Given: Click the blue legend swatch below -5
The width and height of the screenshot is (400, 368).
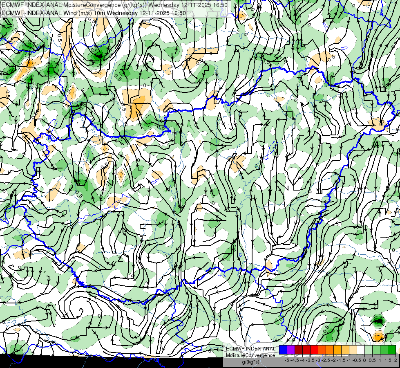Looking at the screenshot, I should 283,350.
